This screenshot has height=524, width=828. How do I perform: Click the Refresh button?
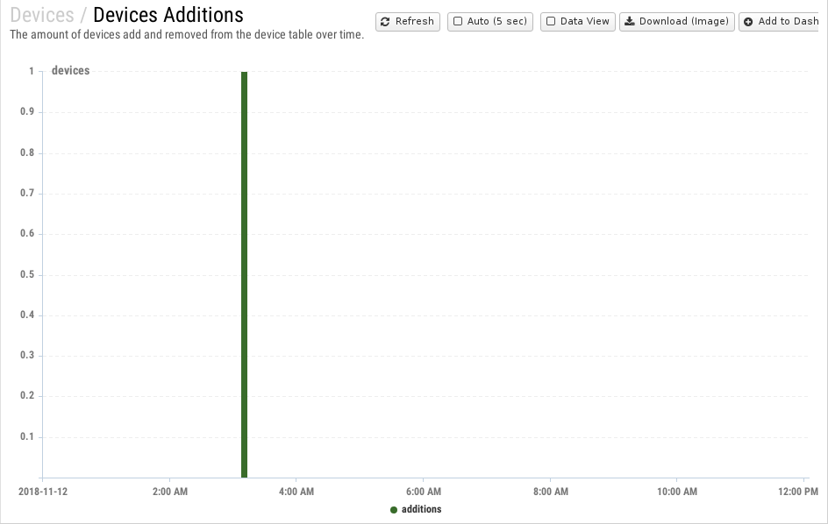pos(408,22)
